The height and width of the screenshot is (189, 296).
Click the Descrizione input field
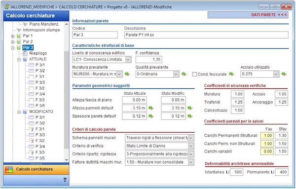[x=206, y=35]
